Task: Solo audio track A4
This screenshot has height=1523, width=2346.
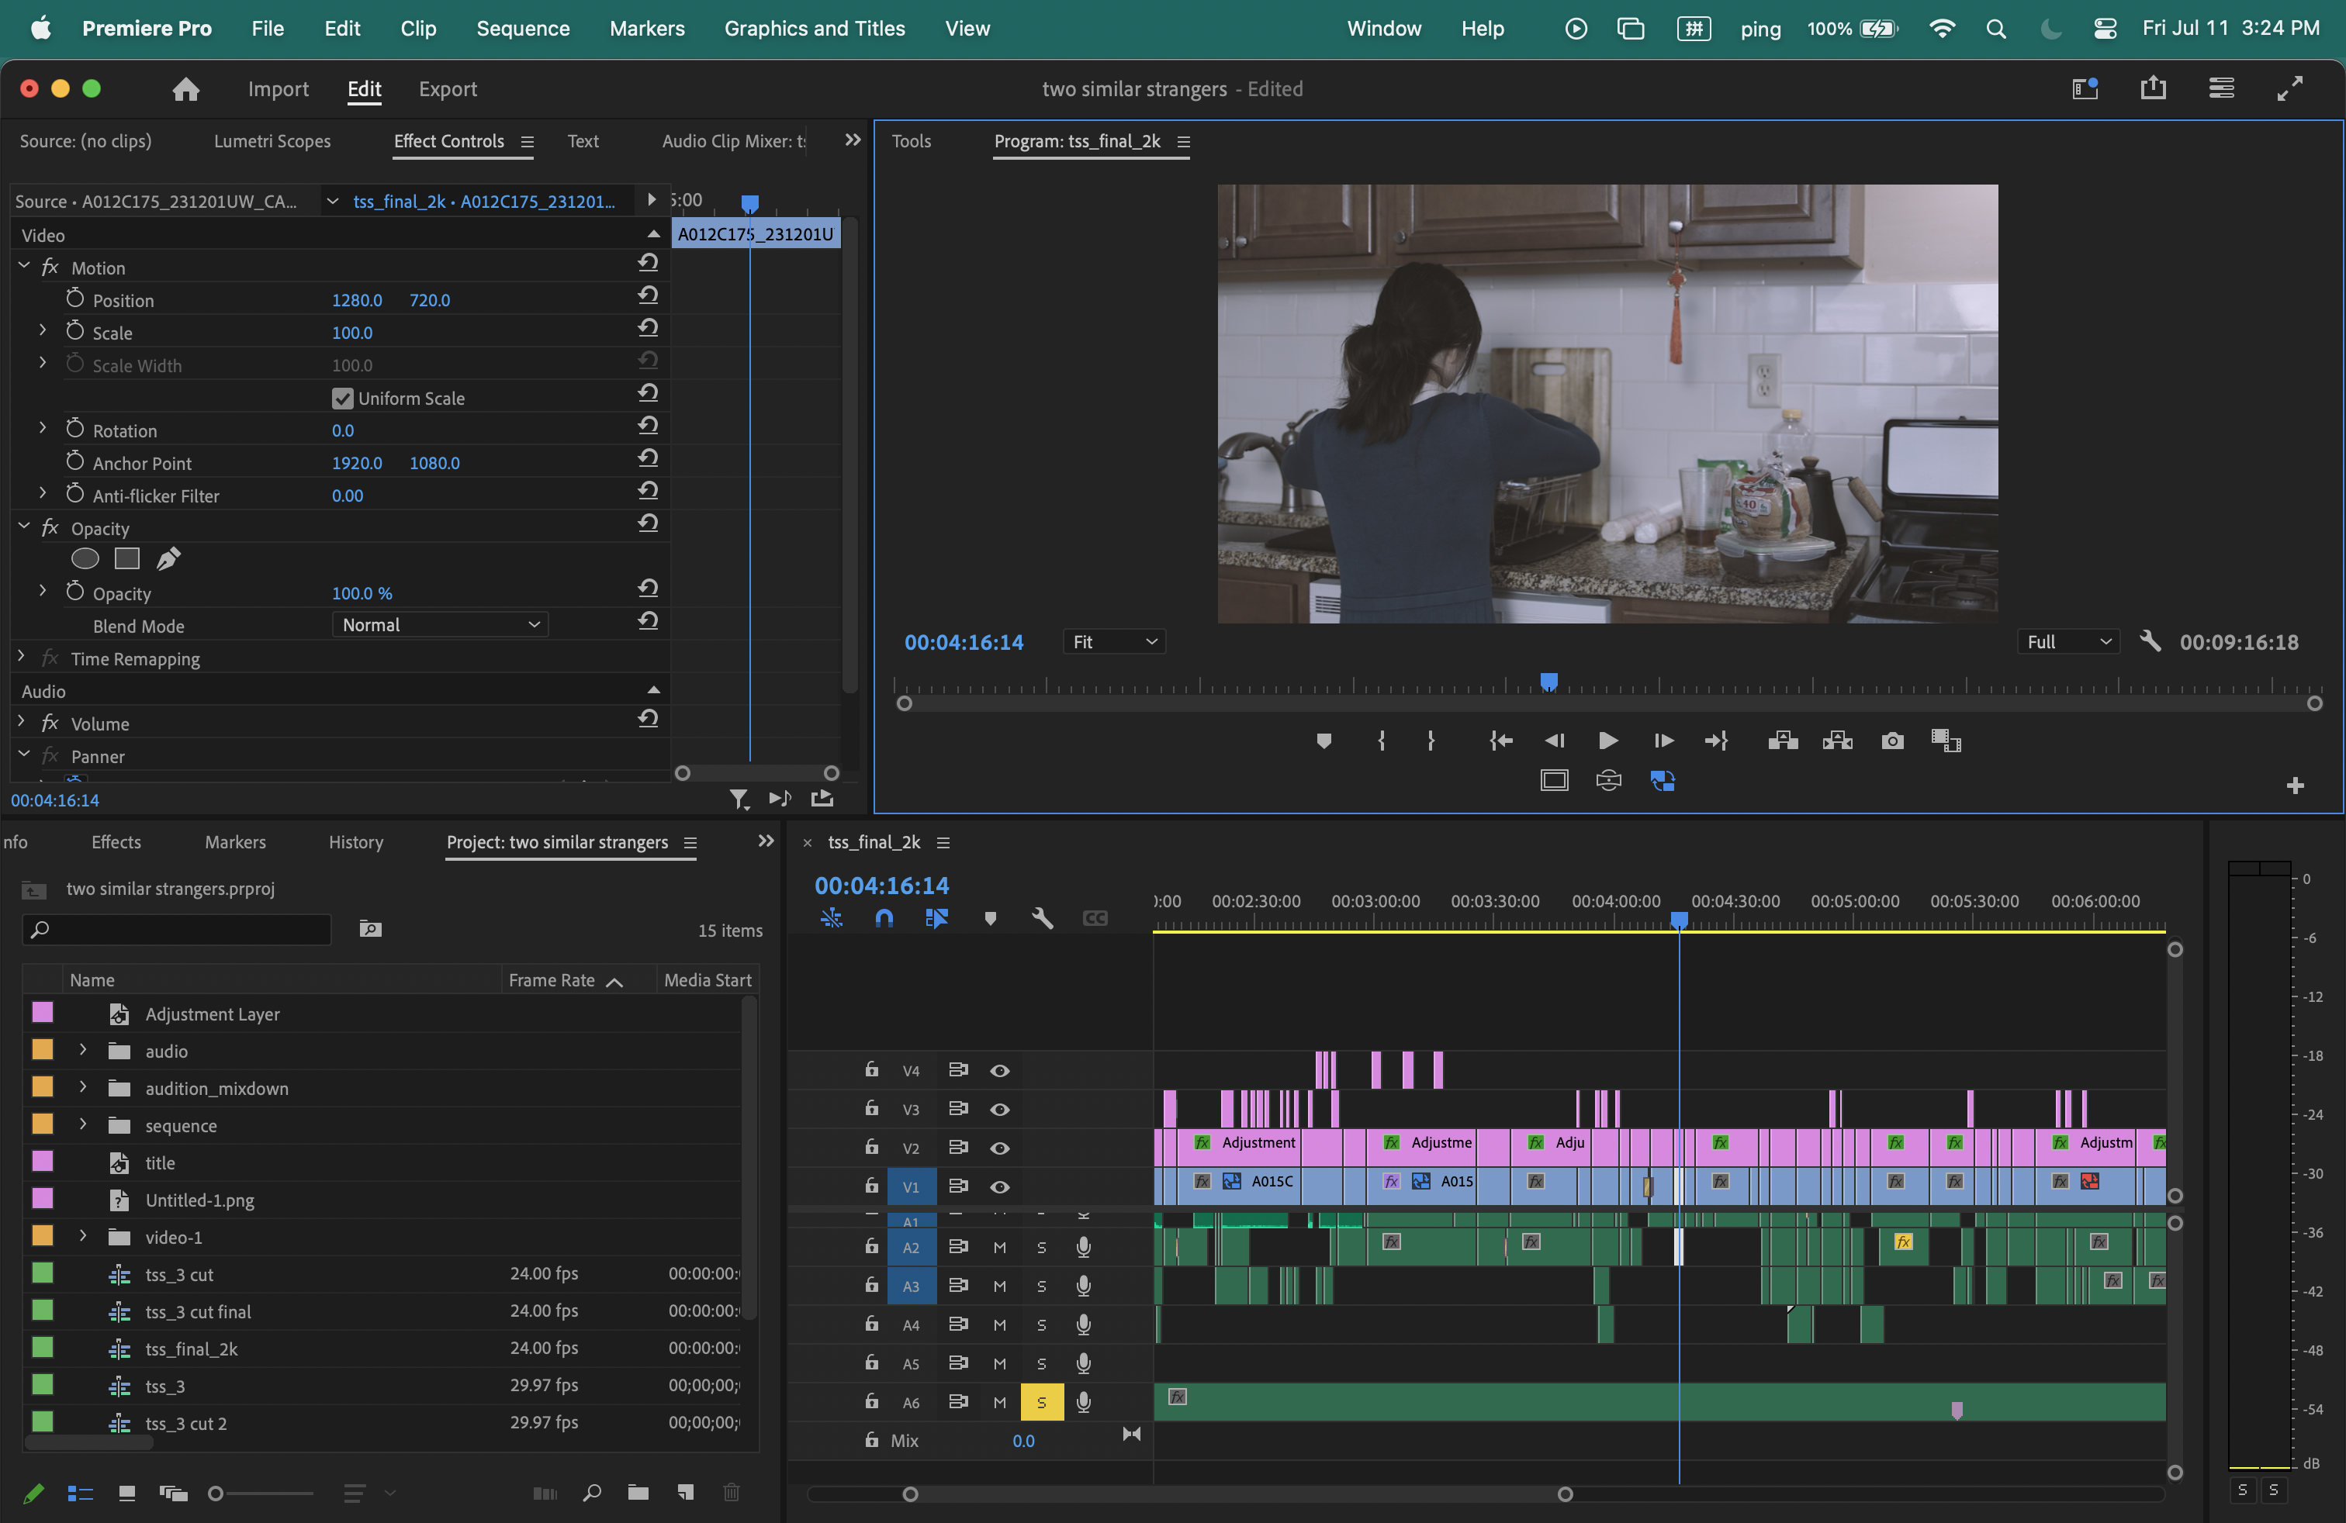Action: (x=1042, y=1325)
